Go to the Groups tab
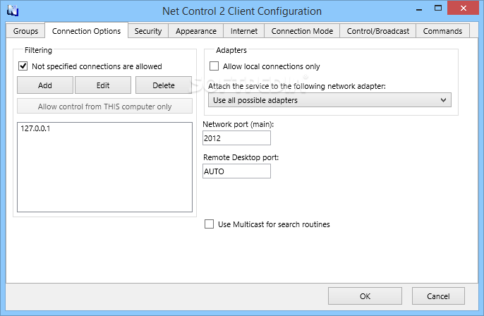Viewport: 484px width, 316px height. coord(25,31)
